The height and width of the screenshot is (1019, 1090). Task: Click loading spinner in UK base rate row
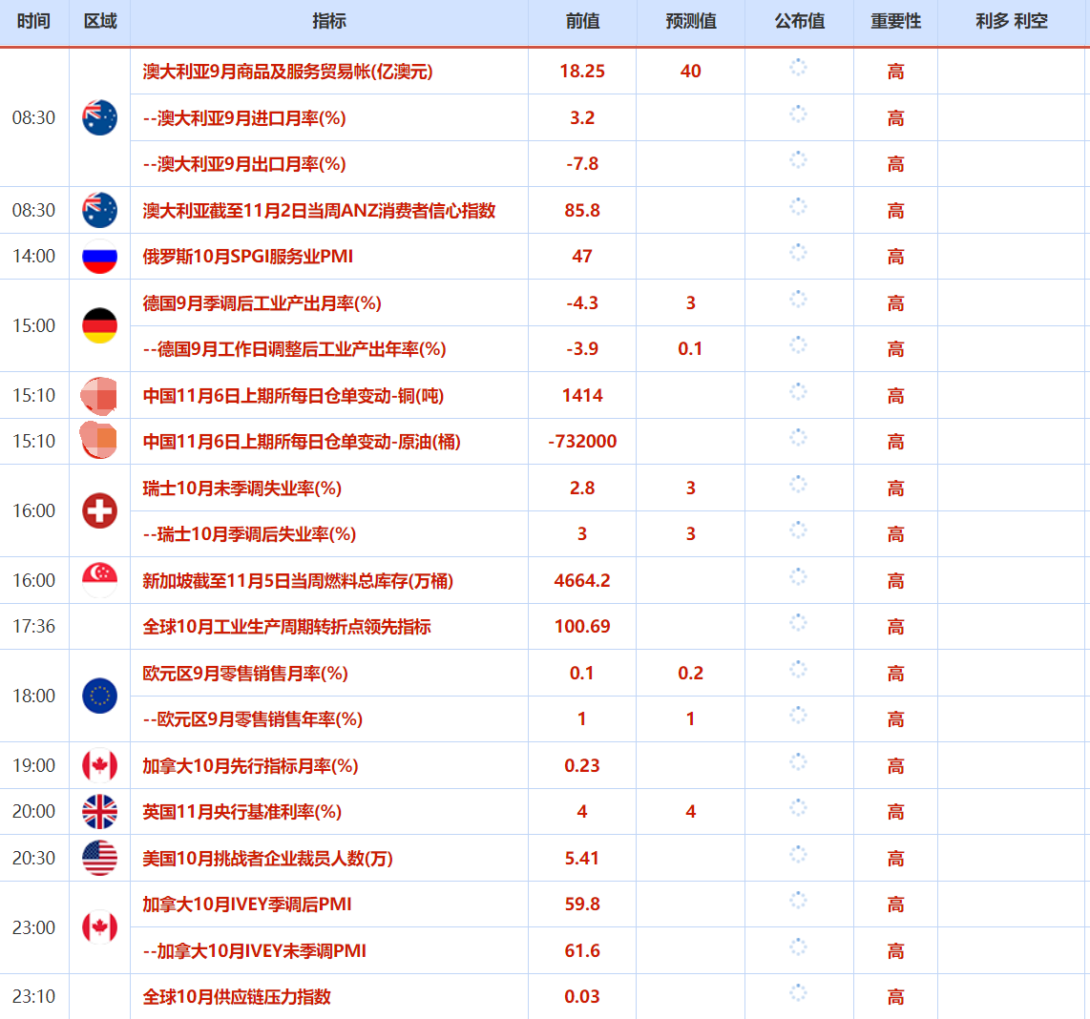798,808
